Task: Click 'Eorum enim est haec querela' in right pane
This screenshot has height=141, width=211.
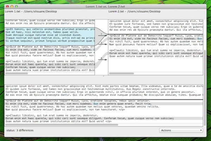Action: [156, 53]
